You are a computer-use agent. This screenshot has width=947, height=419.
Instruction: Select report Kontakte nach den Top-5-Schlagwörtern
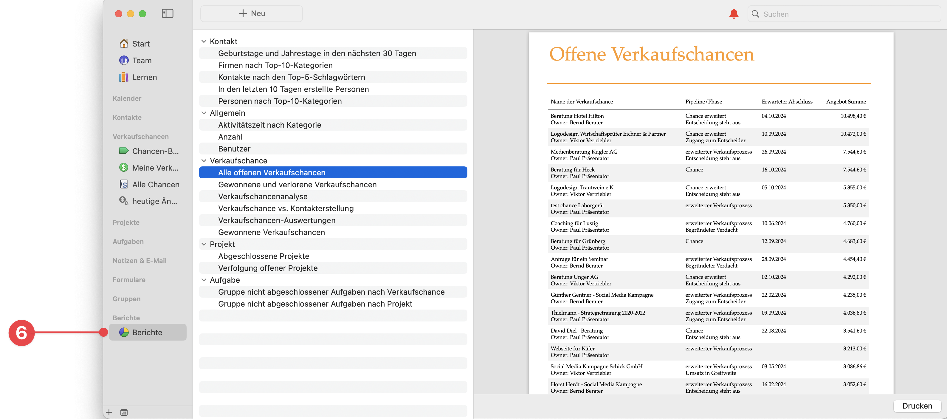pos(333,77)
